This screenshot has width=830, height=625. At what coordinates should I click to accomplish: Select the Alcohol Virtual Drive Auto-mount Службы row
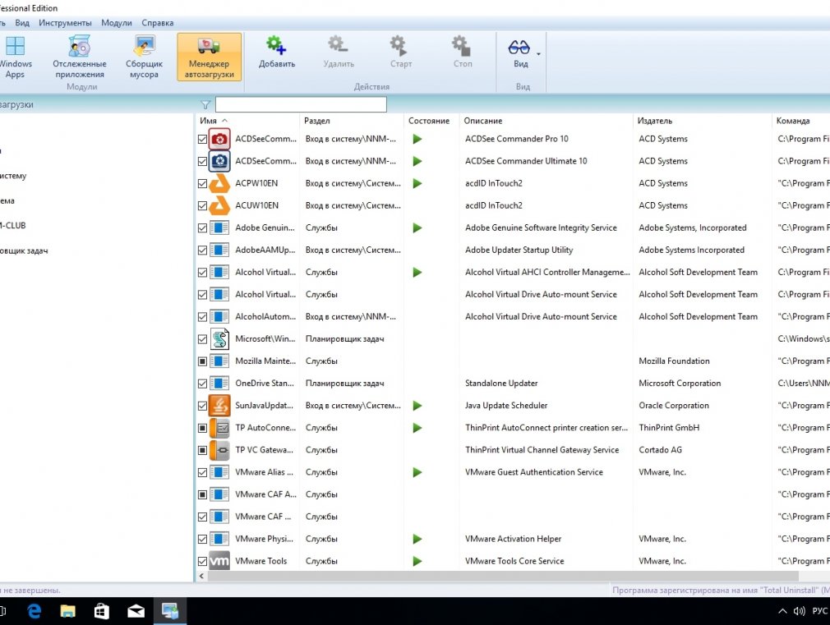click(x=513, y=295)
